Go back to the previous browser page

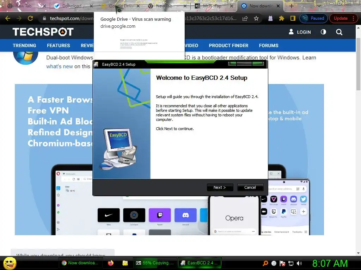(x=8, y=18)
